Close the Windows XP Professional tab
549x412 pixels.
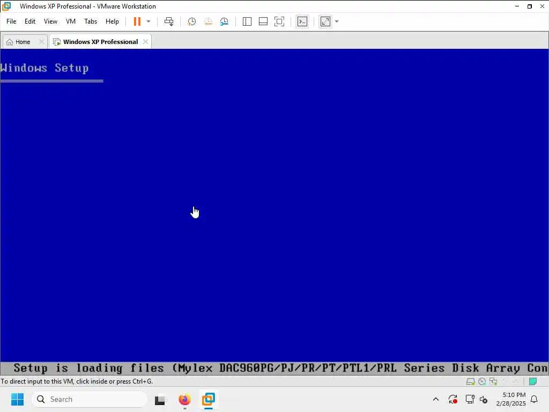[145, 42]
